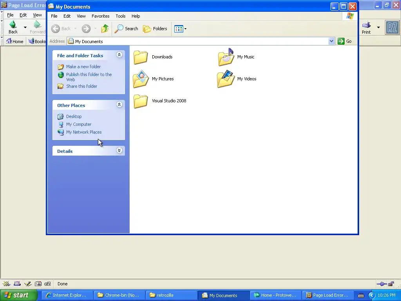Open the Downloads folder icon
Screen dimensions: 401x301
pos(141,57)
